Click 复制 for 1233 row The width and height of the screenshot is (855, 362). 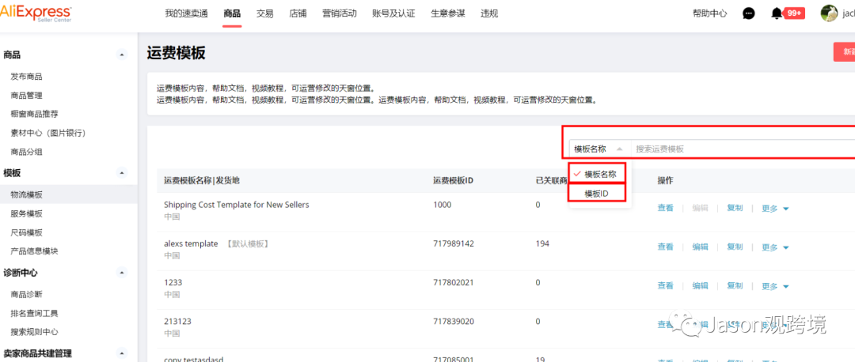coord(735,286)
